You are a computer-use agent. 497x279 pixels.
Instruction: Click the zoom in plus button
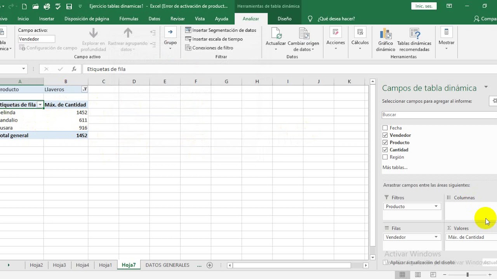click(490, 275)
